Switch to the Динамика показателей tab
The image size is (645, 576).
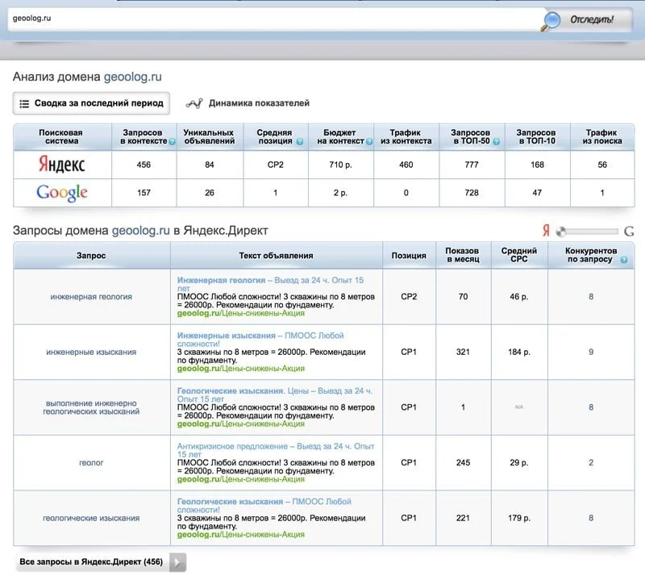tap(259, 103)
